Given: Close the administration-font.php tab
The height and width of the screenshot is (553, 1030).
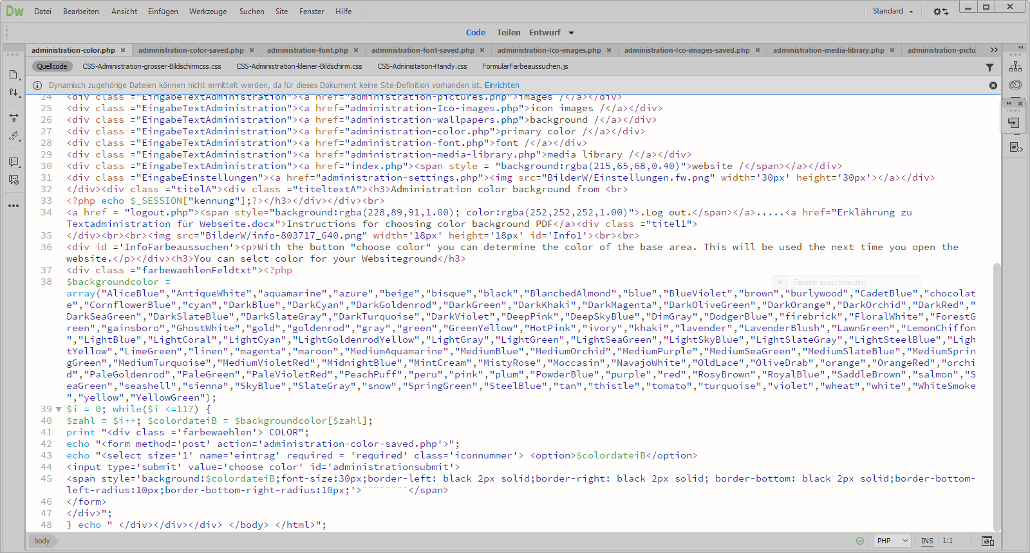Looking at the screenshot, I should pos(356,50).
